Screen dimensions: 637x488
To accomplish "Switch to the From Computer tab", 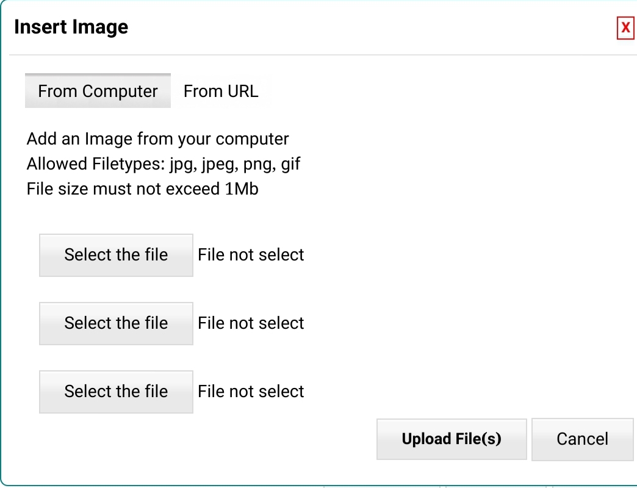I will coord(98,91).
